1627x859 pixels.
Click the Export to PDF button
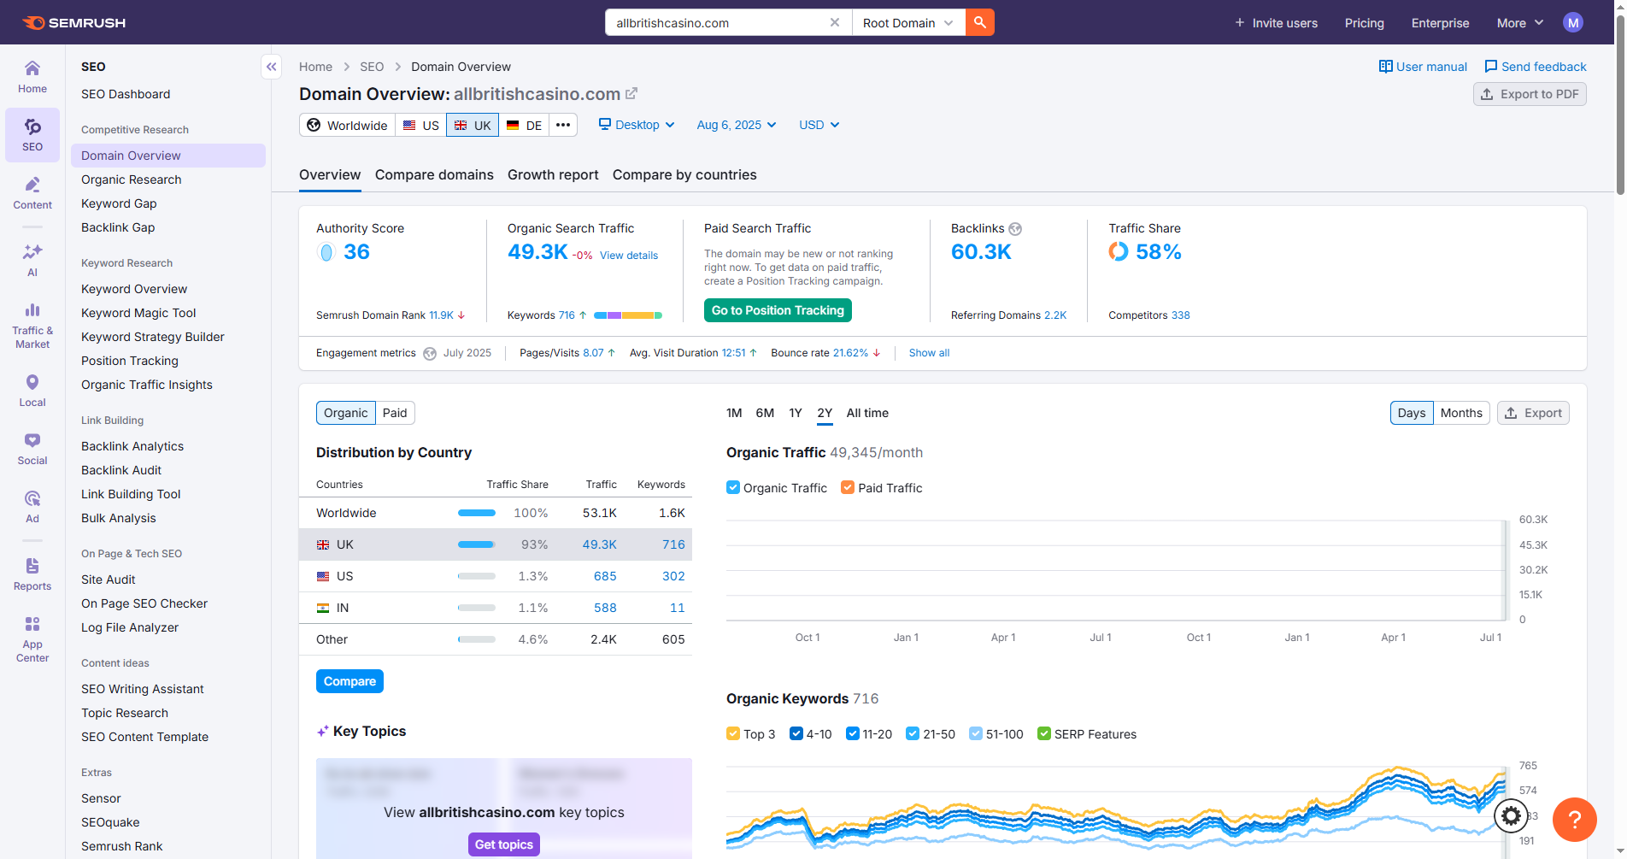[1530, 94]
